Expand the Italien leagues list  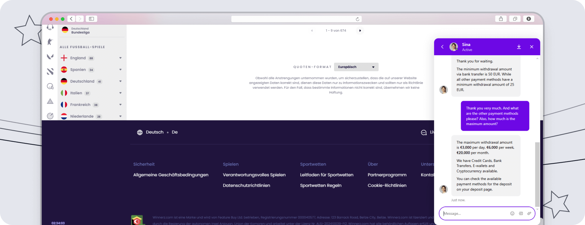[x=120, y=93]
